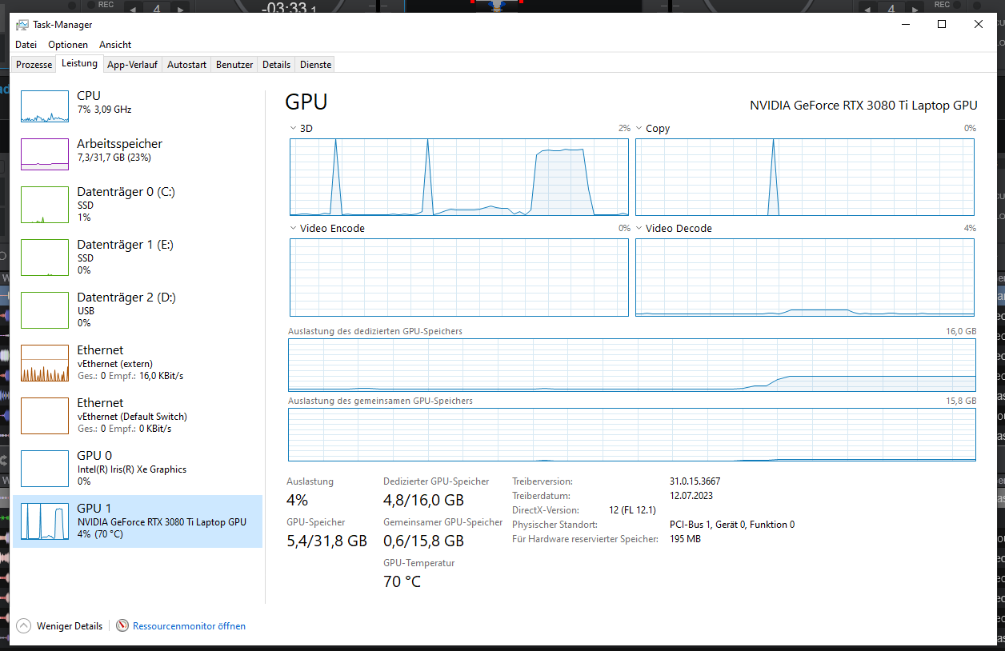The height and width of the screenshot is (651, 1005).
Task: Click inside the Copy usage graph
Action: coord(805,177)
